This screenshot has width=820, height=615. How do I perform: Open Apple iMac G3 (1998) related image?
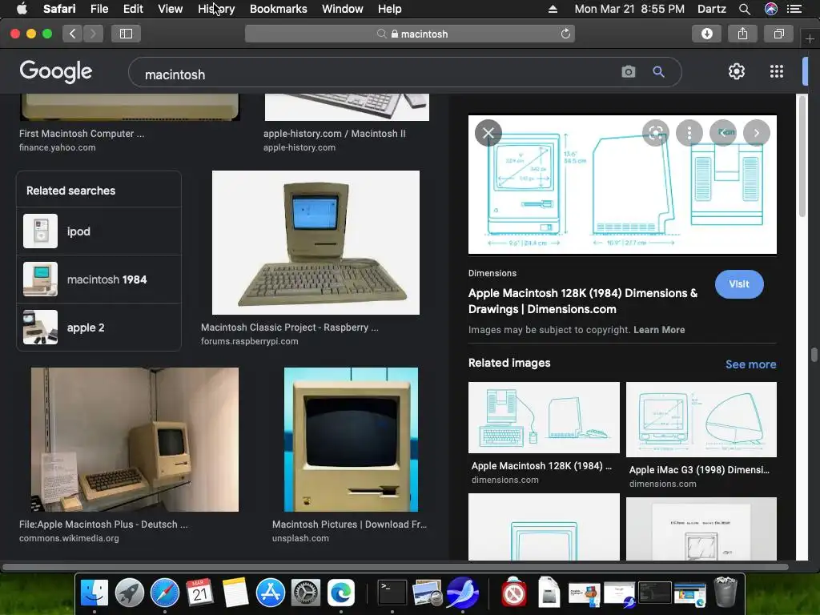(x=701, y=420)
